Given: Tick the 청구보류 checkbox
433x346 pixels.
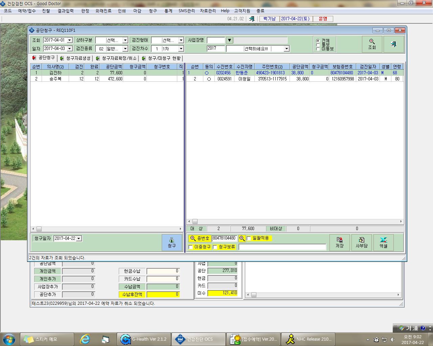Looking at the screenshot, I should coord(215,247).
